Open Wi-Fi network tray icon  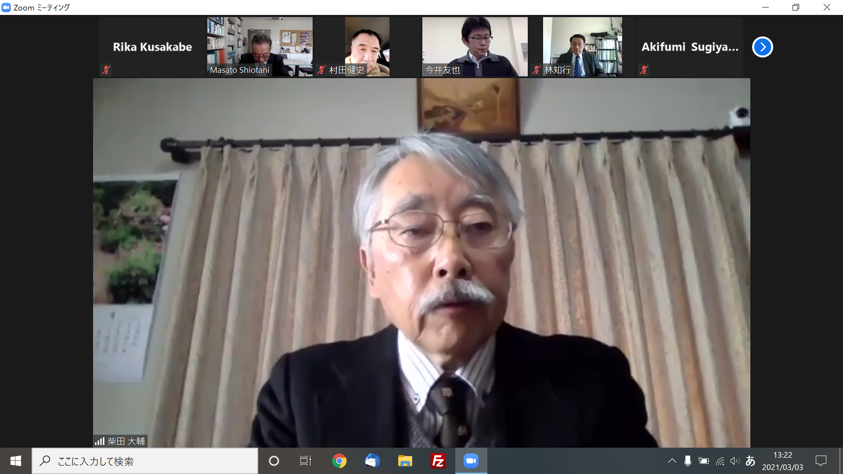[720, 461]
